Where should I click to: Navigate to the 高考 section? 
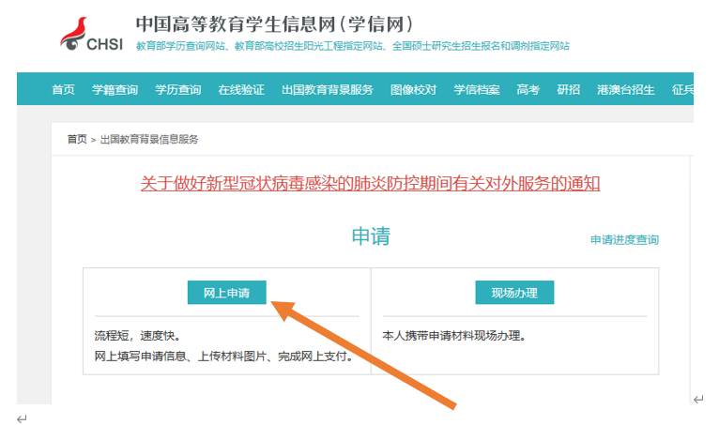pos(528,90)
